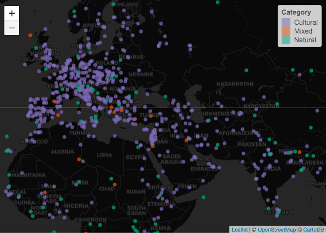Select the green Natural marker in Niger
Screen dimensions: 326x233
[78, 182]
